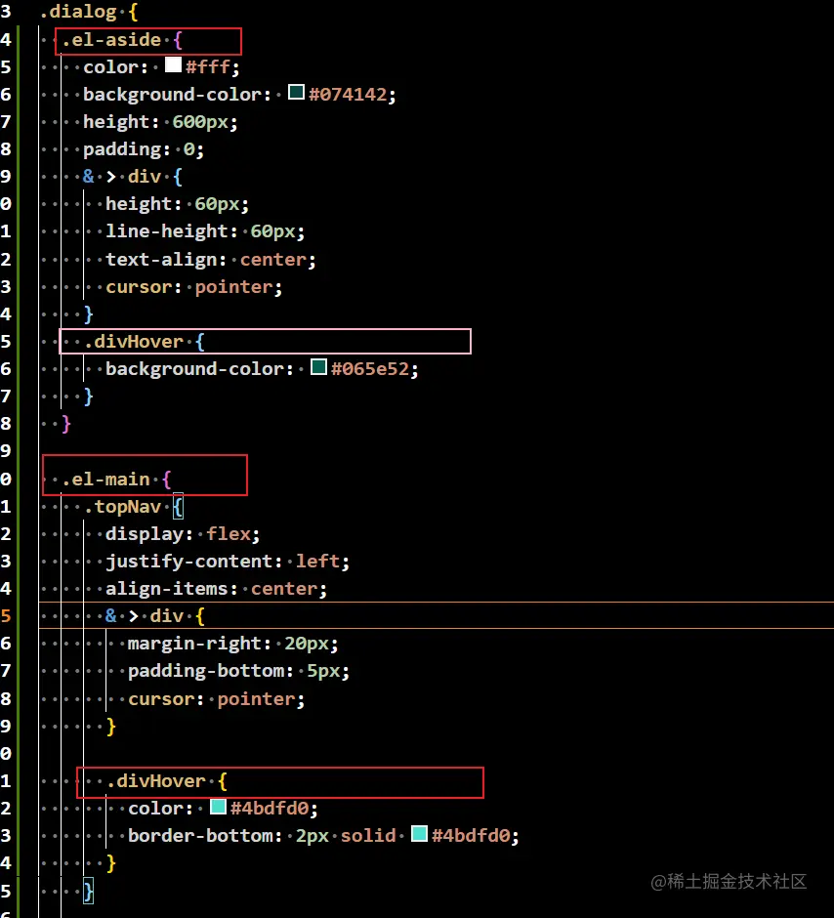Click the '.topNav' selector text
834x918 pixels.
point(122,507)
